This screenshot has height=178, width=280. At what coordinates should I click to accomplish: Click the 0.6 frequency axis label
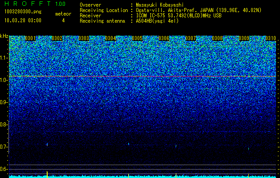click(4, 169)
